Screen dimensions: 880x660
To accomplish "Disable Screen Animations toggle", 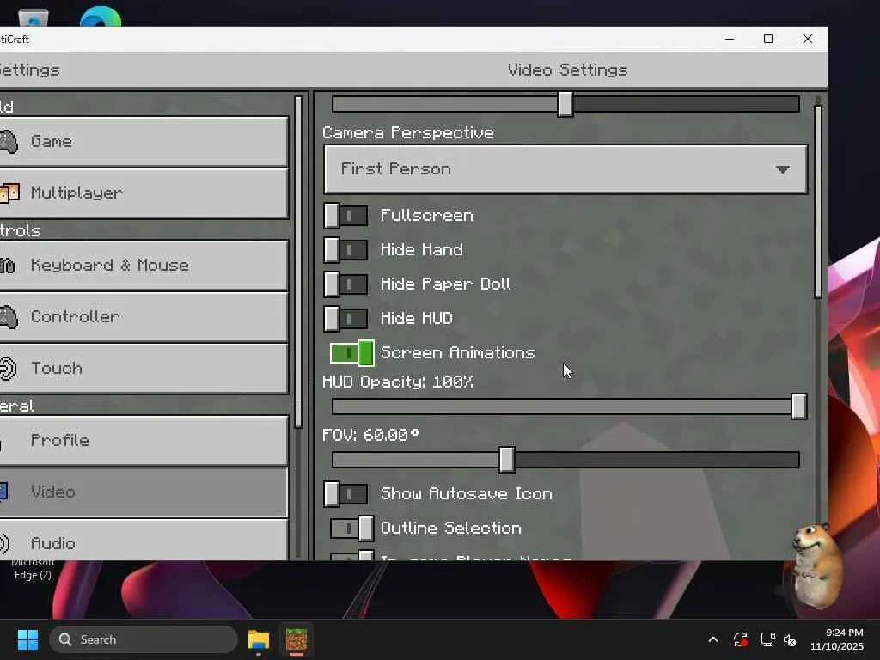I will coord(351,353).
